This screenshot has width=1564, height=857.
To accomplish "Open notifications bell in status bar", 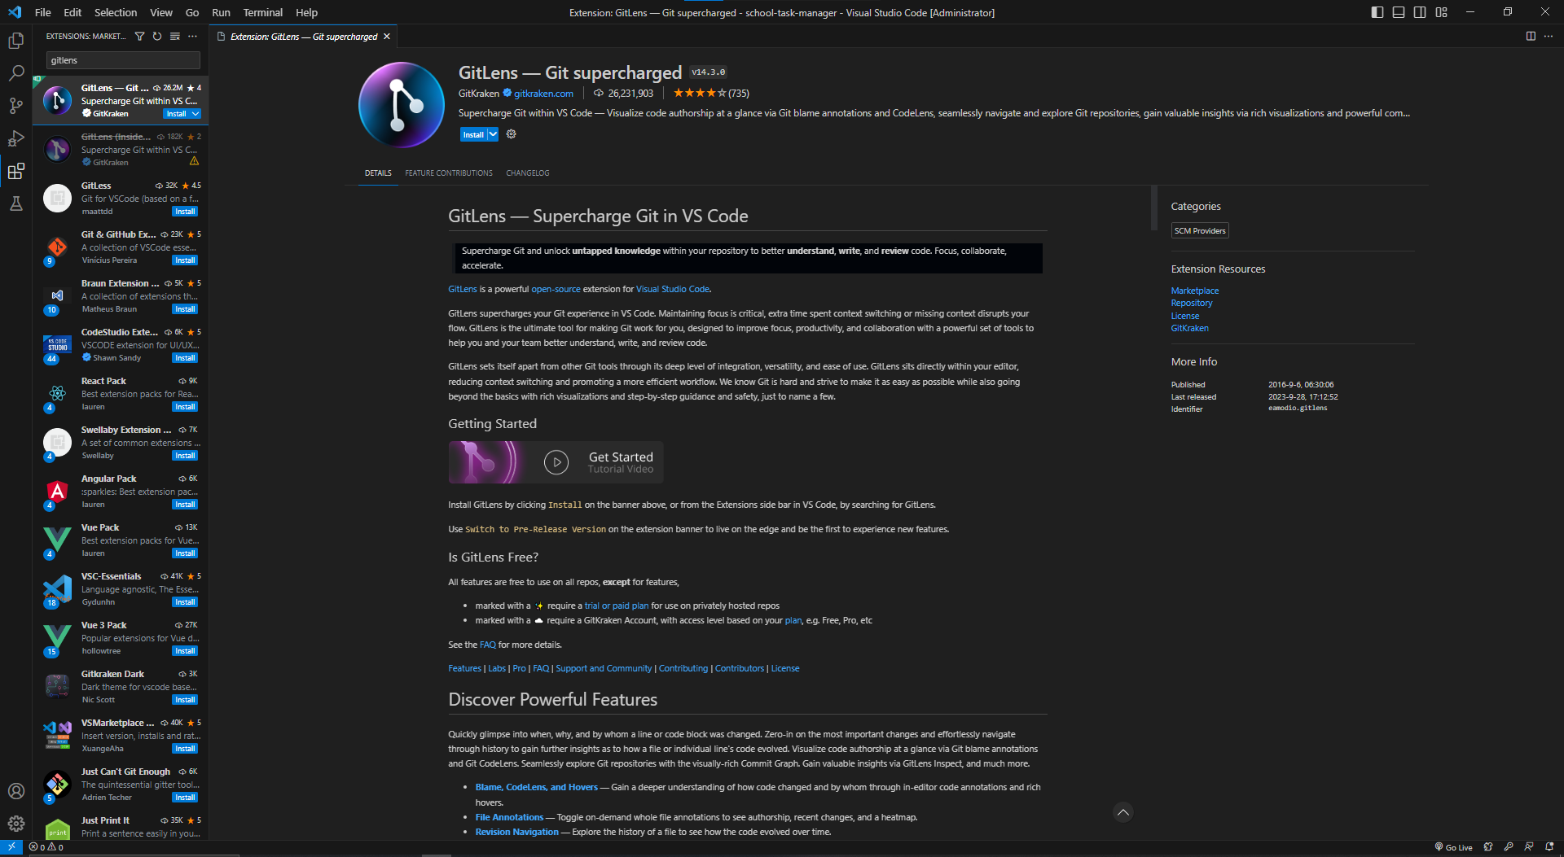I will [1549, 847].
